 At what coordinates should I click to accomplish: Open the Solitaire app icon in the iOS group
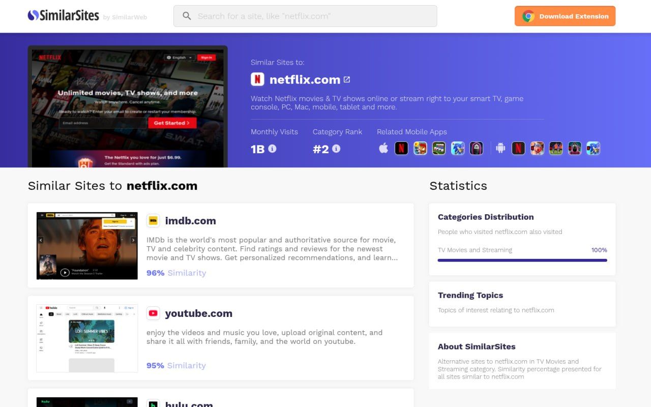point(439,148)
